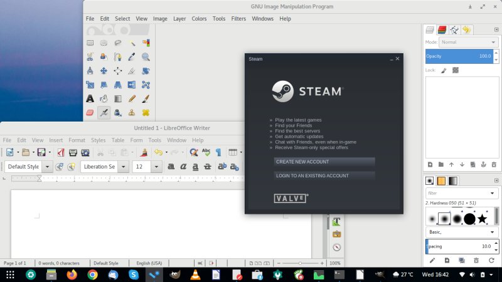Toggle Subscript in Writer formatting bar

pos(234,167)
